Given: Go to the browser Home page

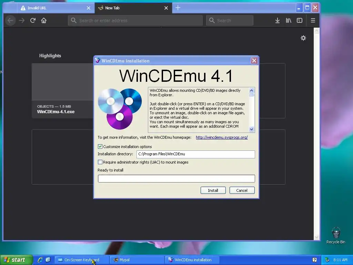Looking at the screenshot, I should pos(44,20).
